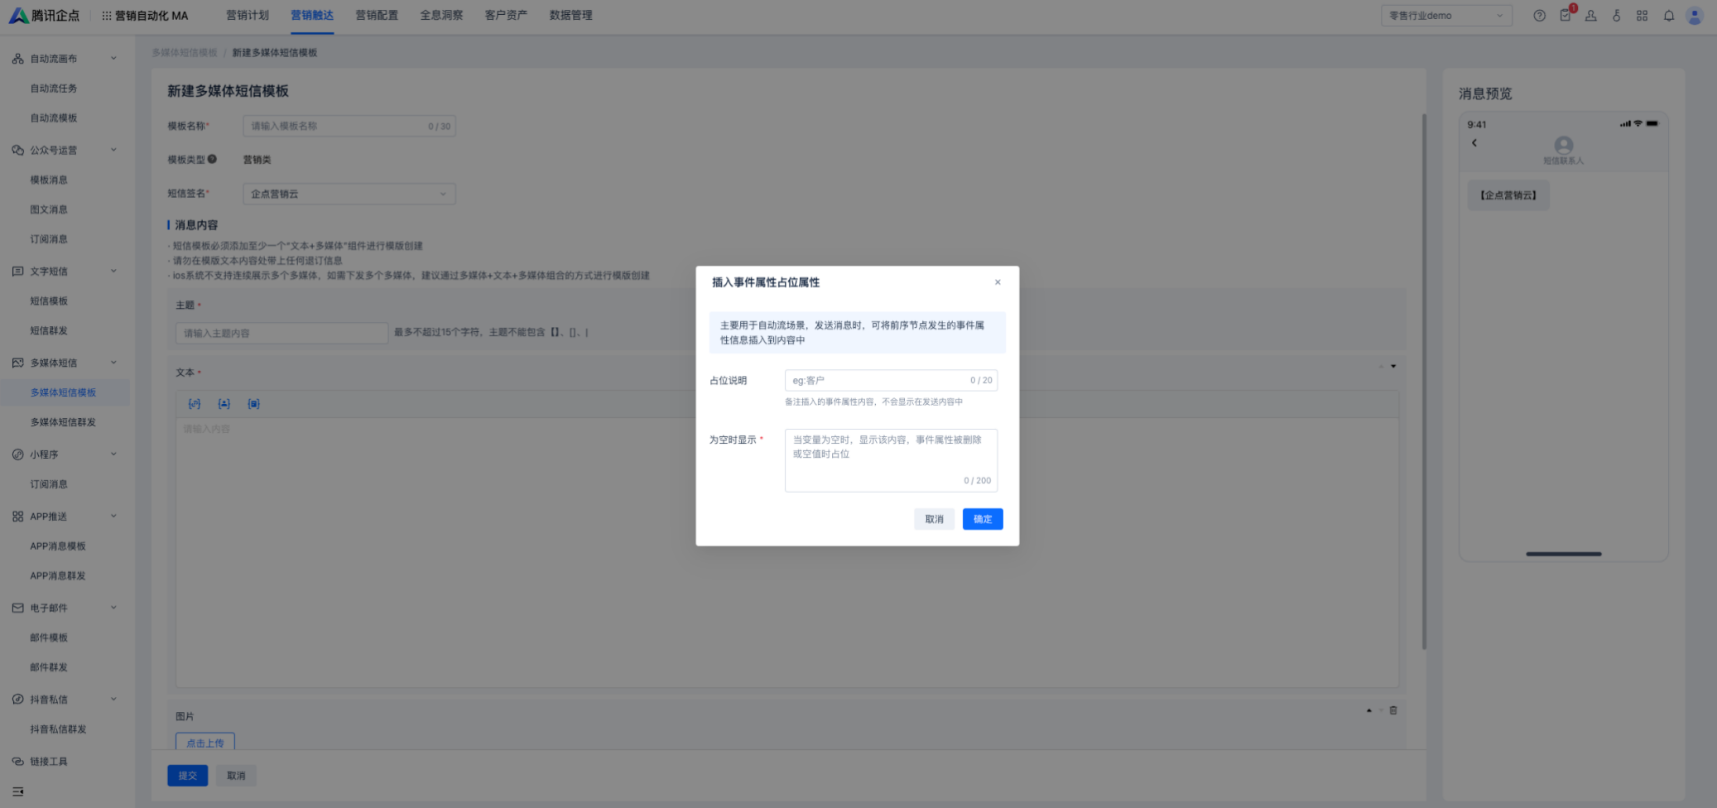1717x808 pixels.
Task: Click the 占位说明 input field
Action: [891, 380]
